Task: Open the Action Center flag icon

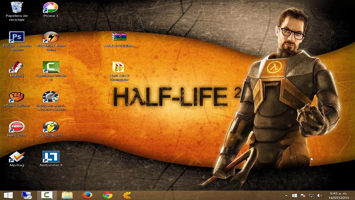Action: pos(303,196)
